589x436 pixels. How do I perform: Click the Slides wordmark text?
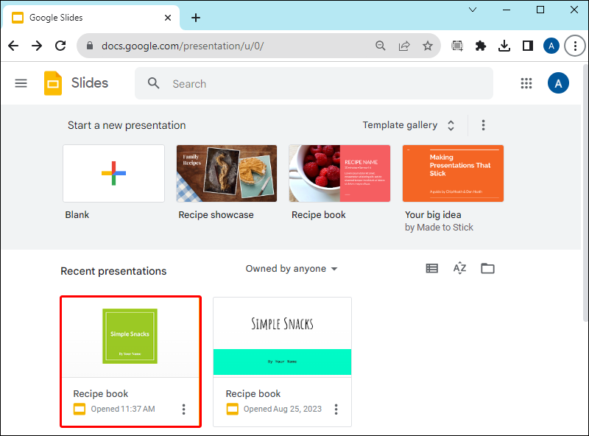pyautogui.click(x=90, y=83)
